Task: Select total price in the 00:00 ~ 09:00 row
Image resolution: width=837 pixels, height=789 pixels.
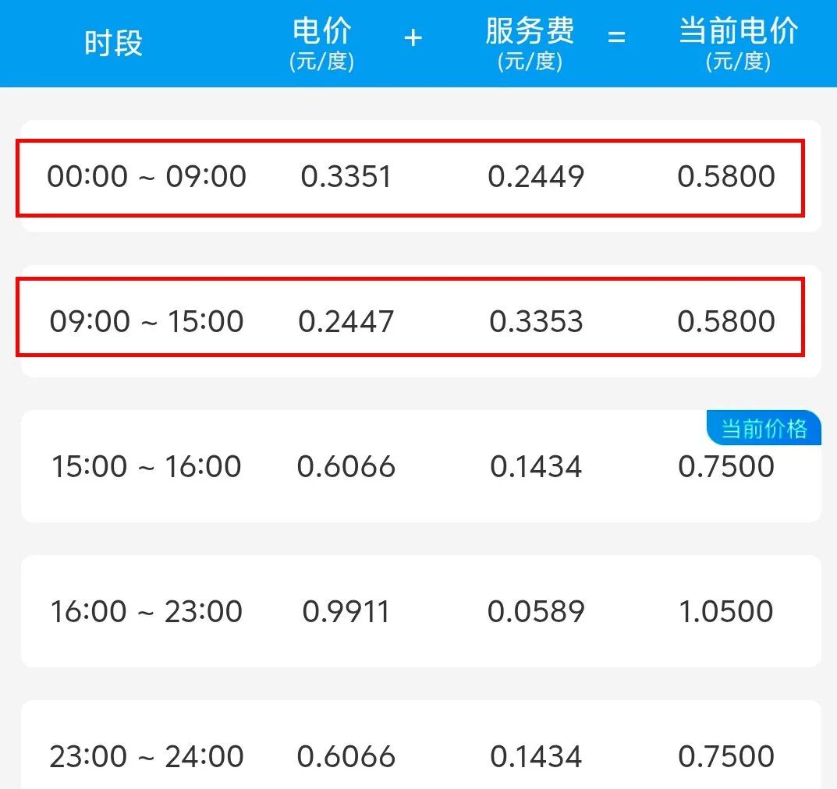Action: pyautogui.click(x=726, y=176)
